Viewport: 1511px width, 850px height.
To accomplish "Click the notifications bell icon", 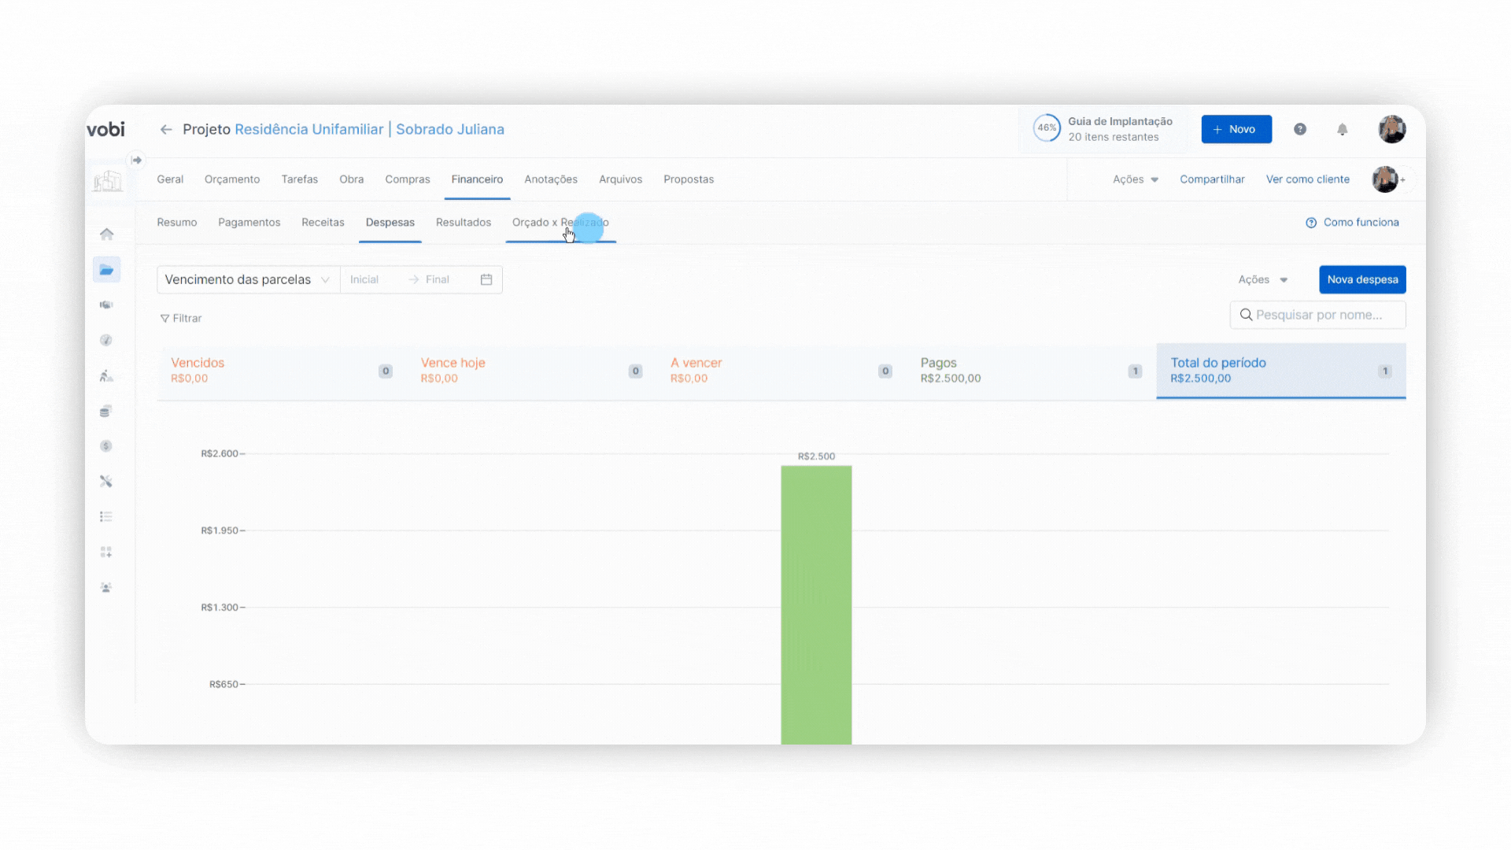I will pos(1343,130).
